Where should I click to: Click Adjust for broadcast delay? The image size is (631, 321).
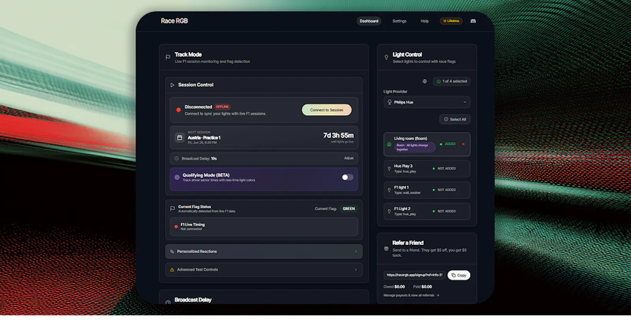pos(349,158)
